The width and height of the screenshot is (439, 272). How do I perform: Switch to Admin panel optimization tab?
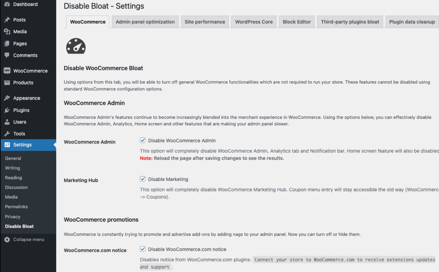point(145,22)
